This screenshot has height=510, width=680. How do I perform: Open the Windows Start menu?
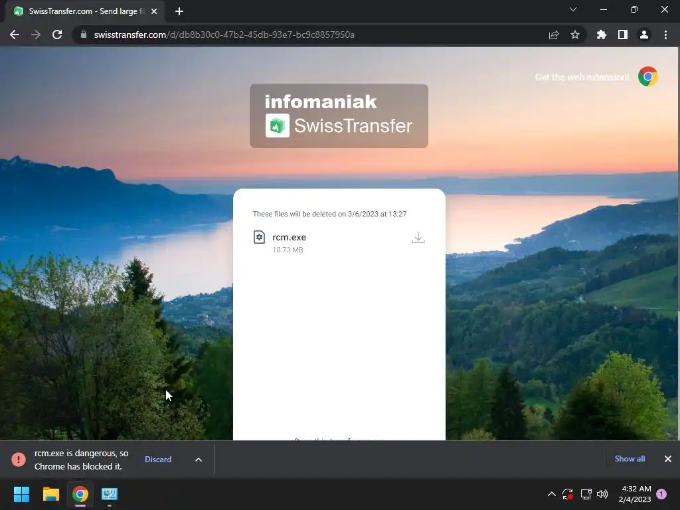click(x=21, y=494)
